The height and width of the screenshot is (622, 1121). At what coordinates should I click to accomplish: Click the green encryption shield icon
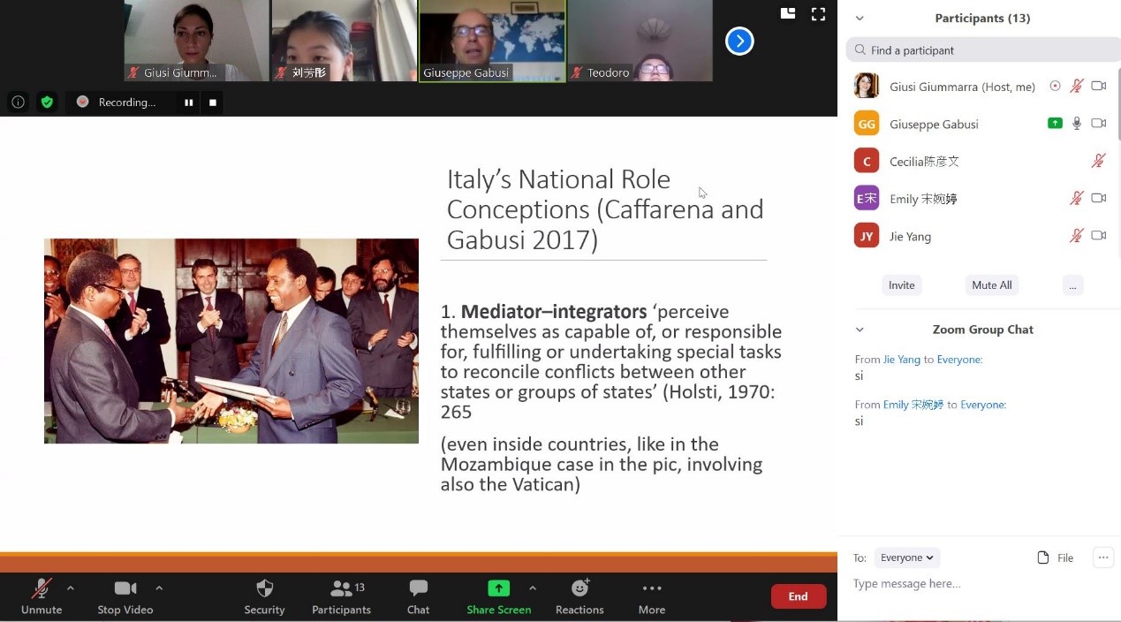[47, 102]
